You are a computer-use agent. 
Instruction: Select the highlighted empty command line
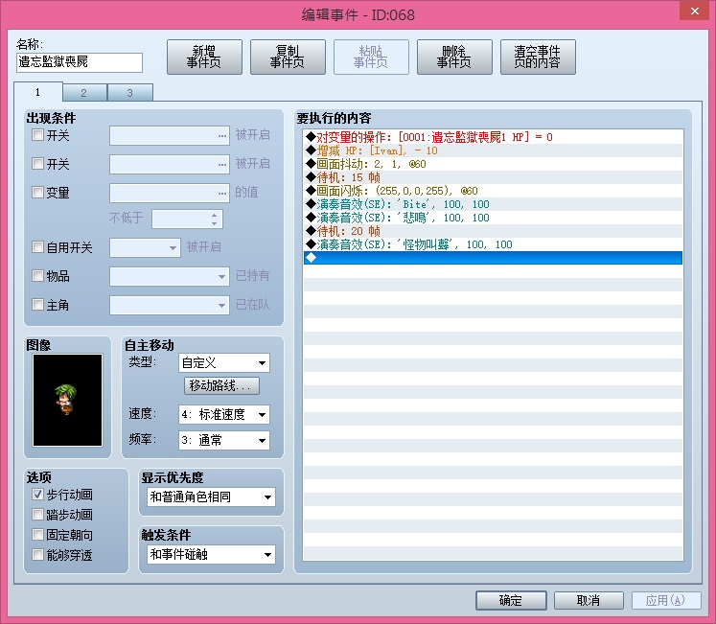[x=494, y=258]
